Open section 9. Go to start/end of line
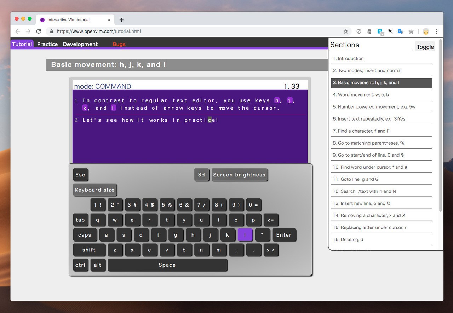This screenshot has width=453, height=313. pos(382,155)
